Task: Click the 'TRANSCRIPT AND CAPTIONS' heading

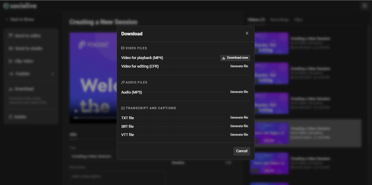Action: click(x=151, y=108)
